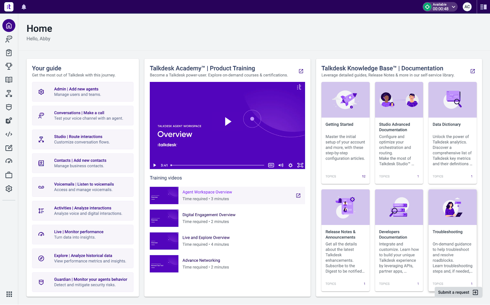Open Contacts | Add new contacts guide

[83, 163]
